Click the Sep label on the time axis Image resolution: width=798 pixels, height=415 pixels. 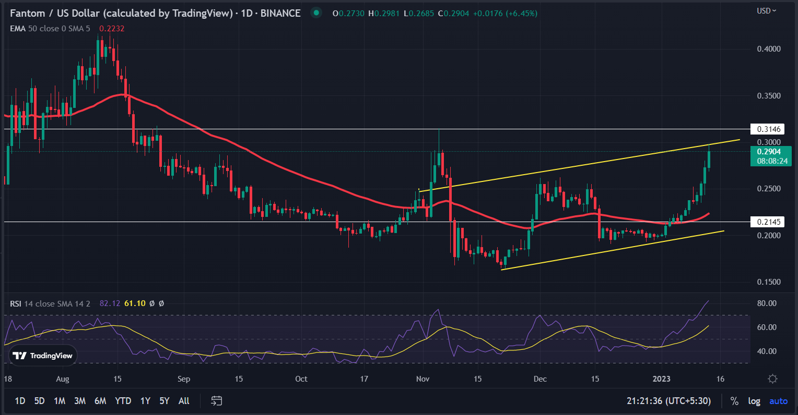(184, 379)
